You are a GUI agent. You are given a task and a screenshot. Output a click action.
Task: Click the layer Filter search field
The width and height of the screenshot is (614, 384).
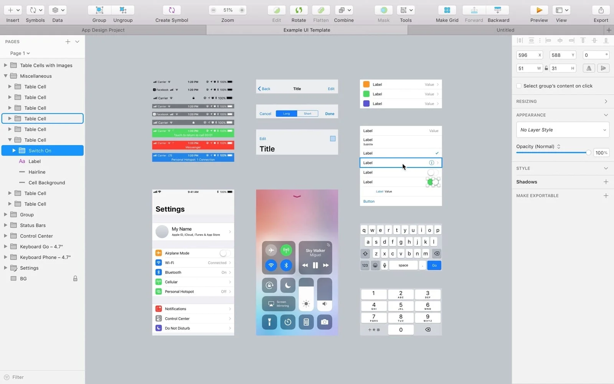click(42, 377)
